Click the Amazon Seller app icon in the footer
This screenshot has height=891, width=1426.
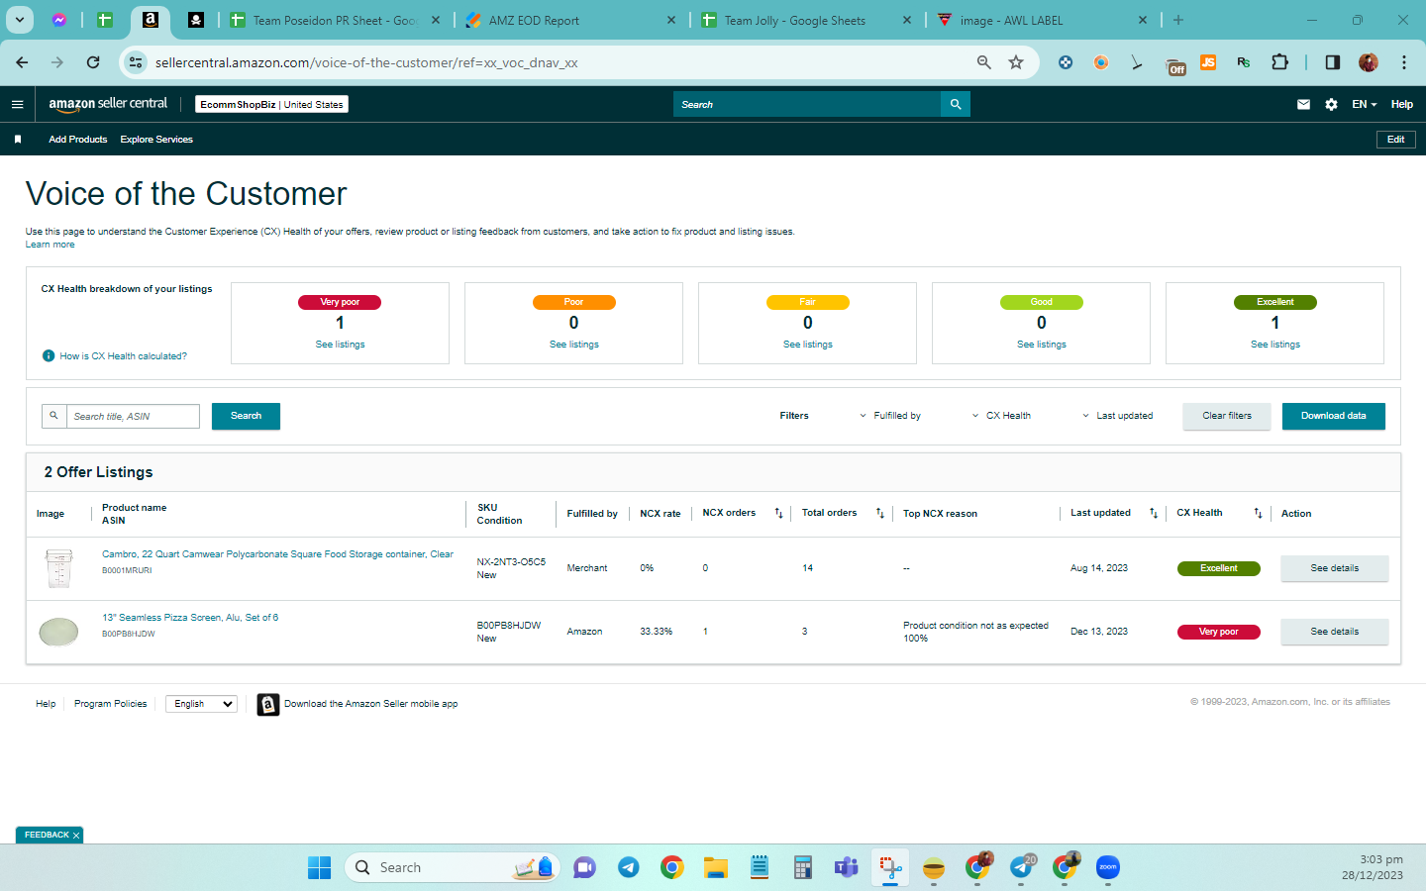(267, 704)
